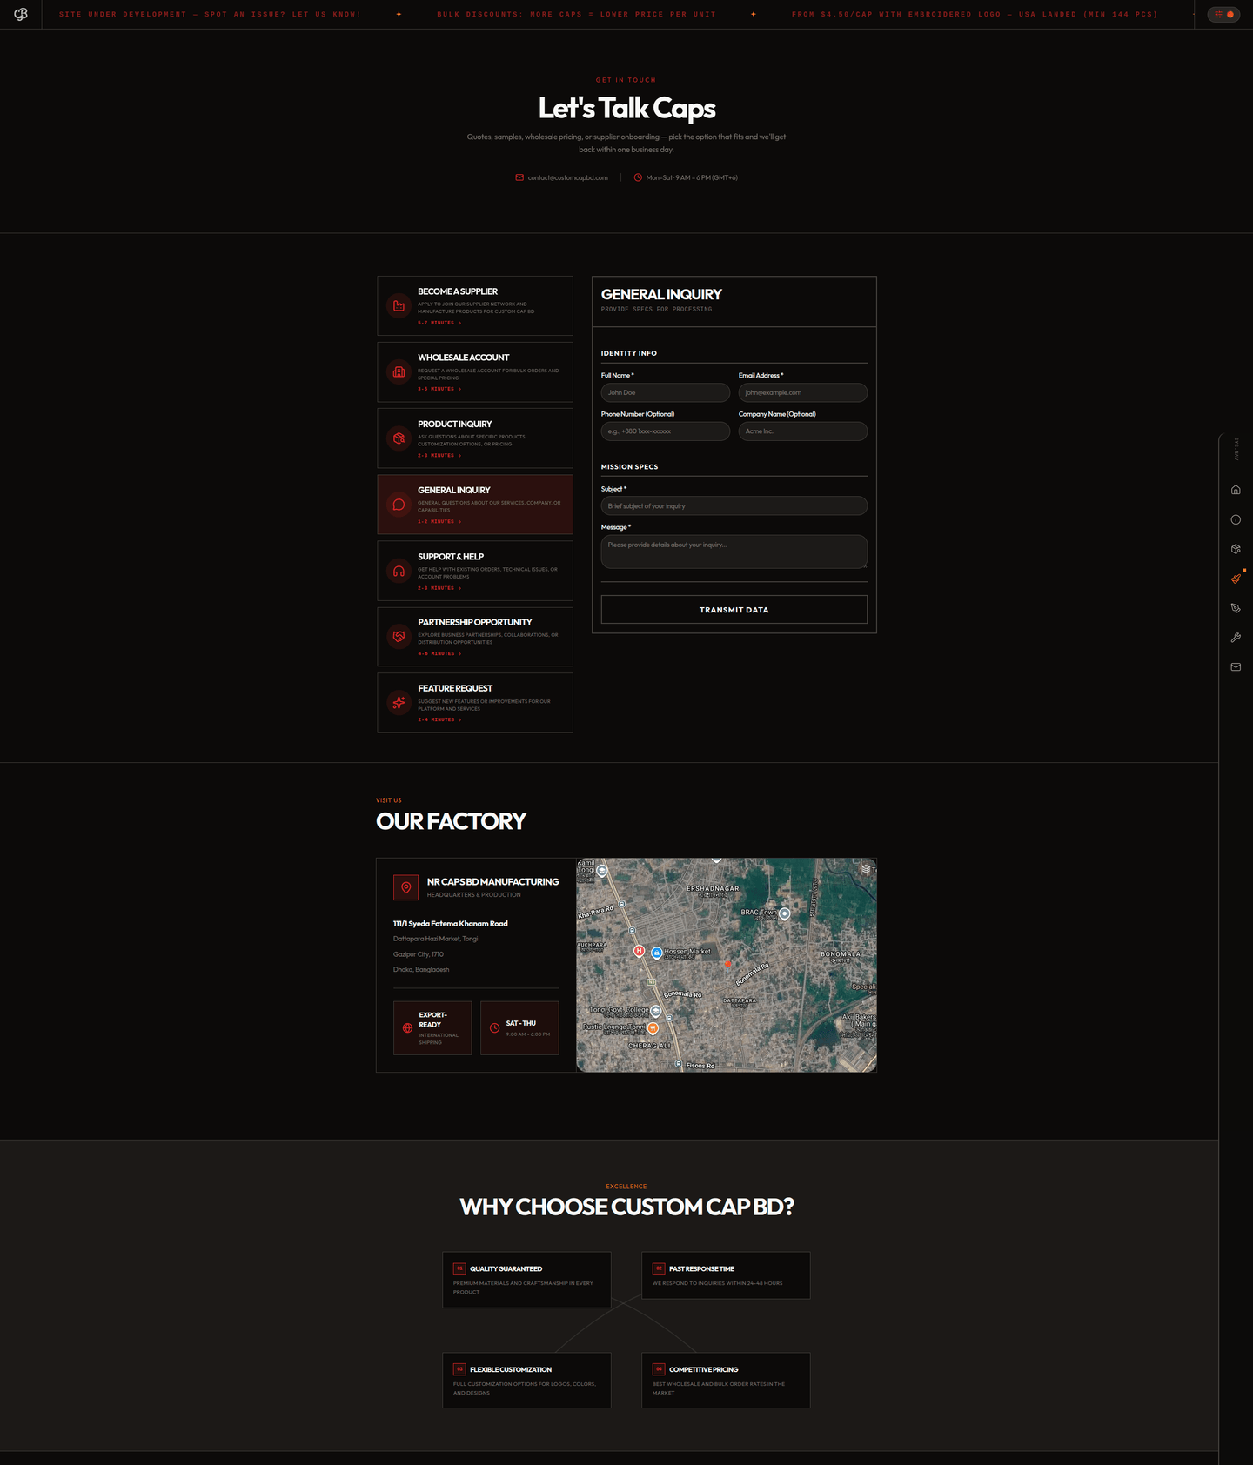
Task: Click the factory icon on Become a Supplier
Action: click(x=399, y=306)
